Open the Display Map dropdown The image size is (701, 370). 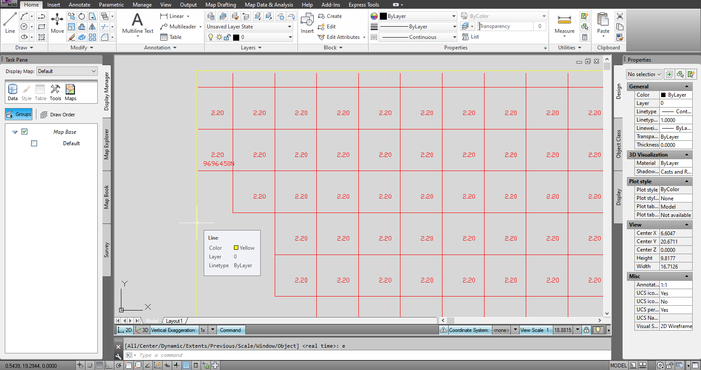(x=67, y=71)
